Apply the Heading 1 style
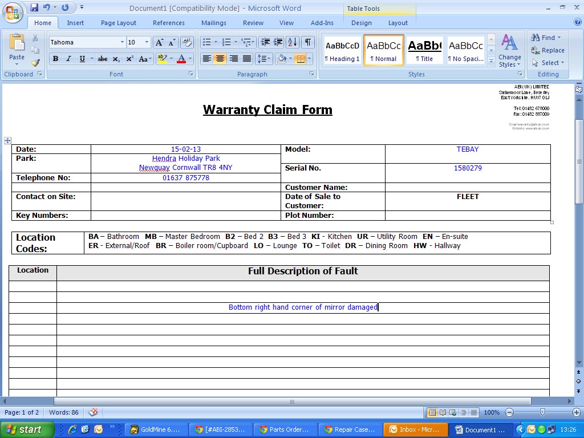The height and width of the screenshot is (438, 584). tap(342, 50)
